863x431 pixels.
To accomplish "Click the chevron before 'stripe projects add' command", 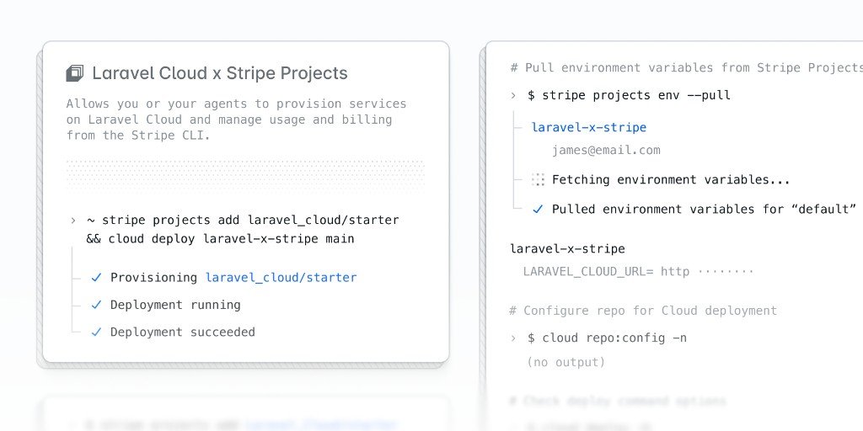I will point(73,221).
